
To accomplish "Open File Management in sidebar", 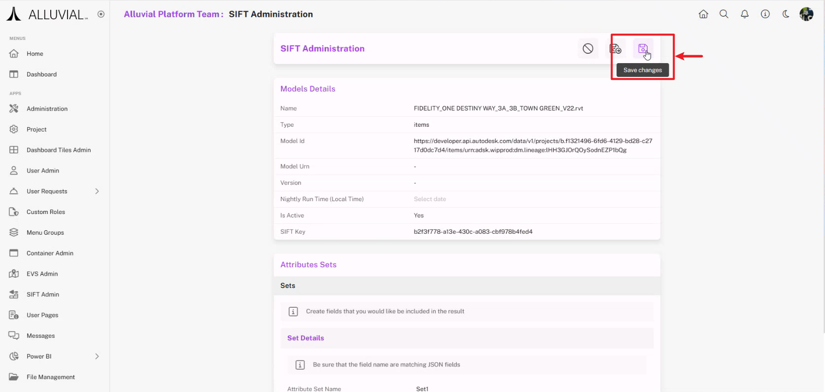I will pyautogui.click(x=51, y=377).
